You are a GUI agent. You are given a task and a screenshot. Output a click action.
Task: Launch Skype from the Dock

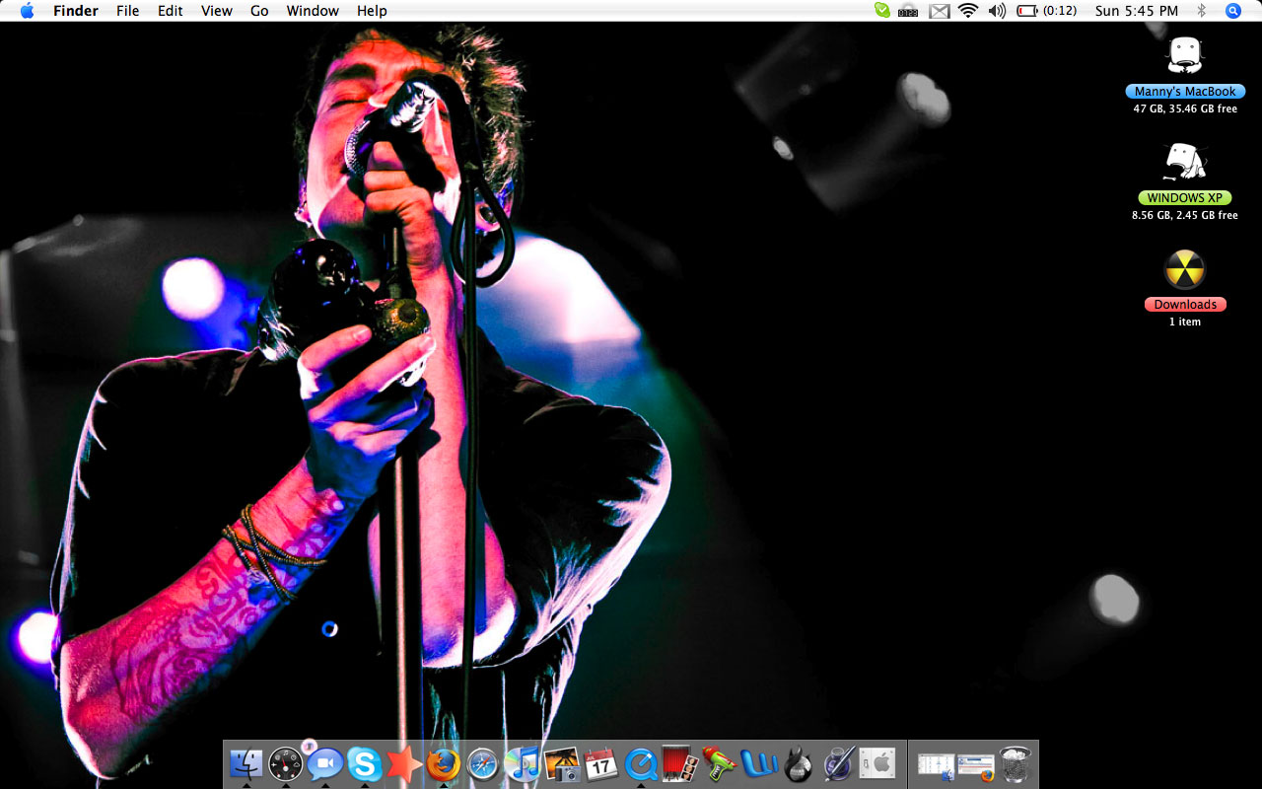point(365,763)
